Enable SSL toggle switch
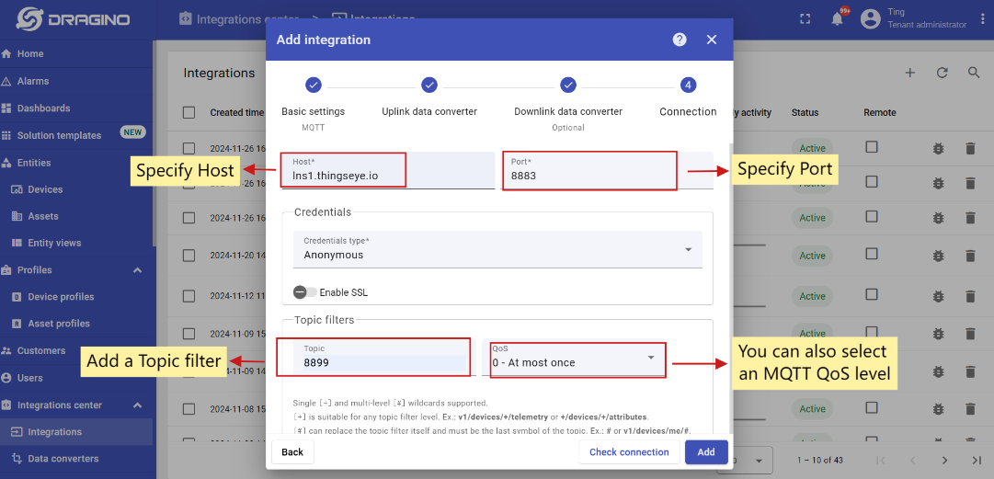 click(x=304, y=292)
